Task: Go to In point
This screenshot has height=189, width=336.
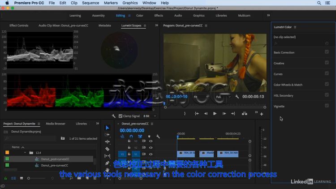Action: pyautogui.click(x=197, y=114)
